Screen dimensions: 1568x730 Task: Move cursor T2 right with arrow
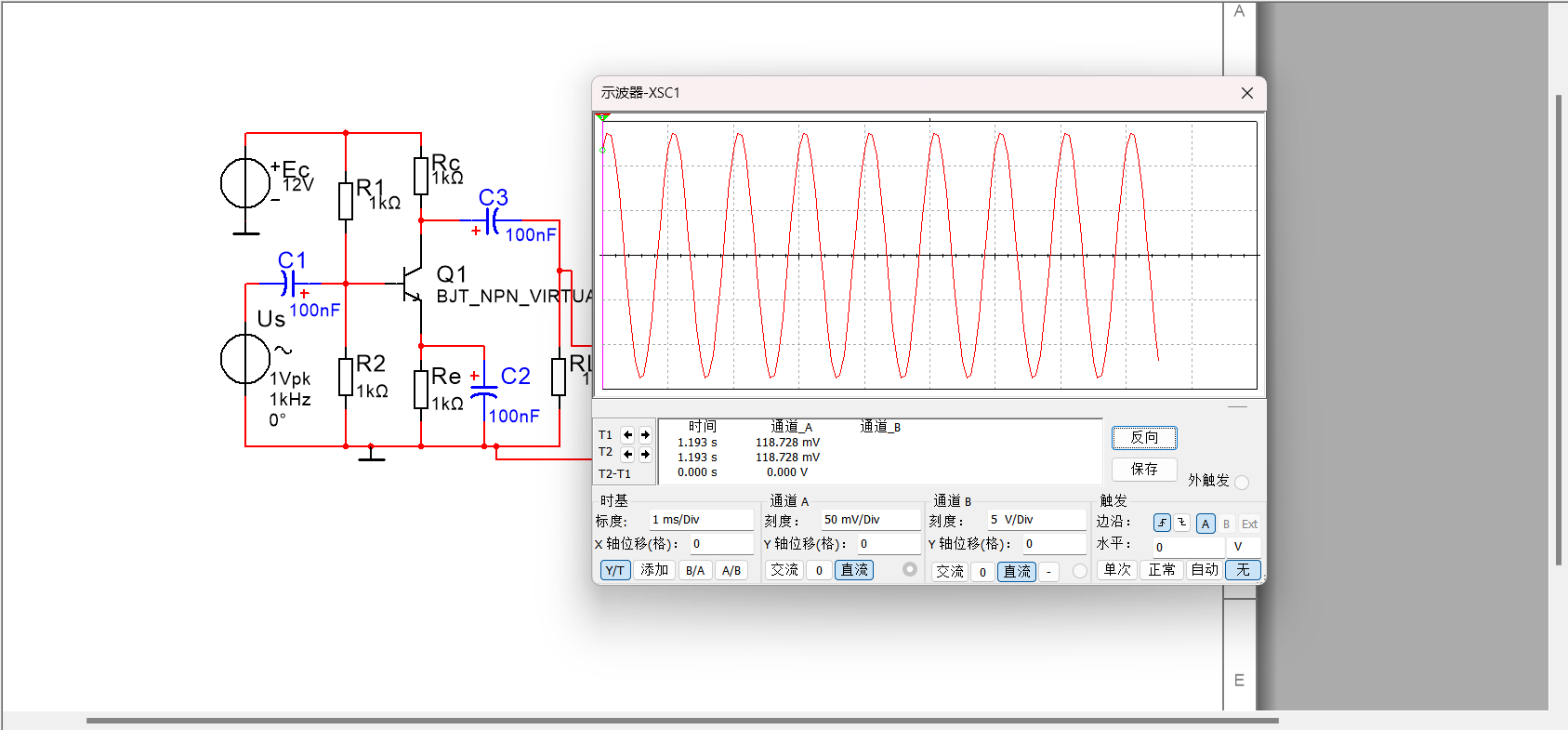click(x=645, y=454)
